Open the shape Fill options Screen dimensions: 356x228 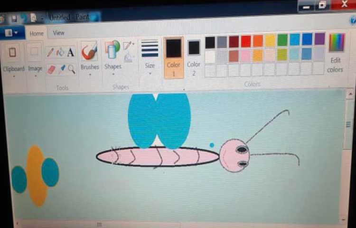(129, 57)
